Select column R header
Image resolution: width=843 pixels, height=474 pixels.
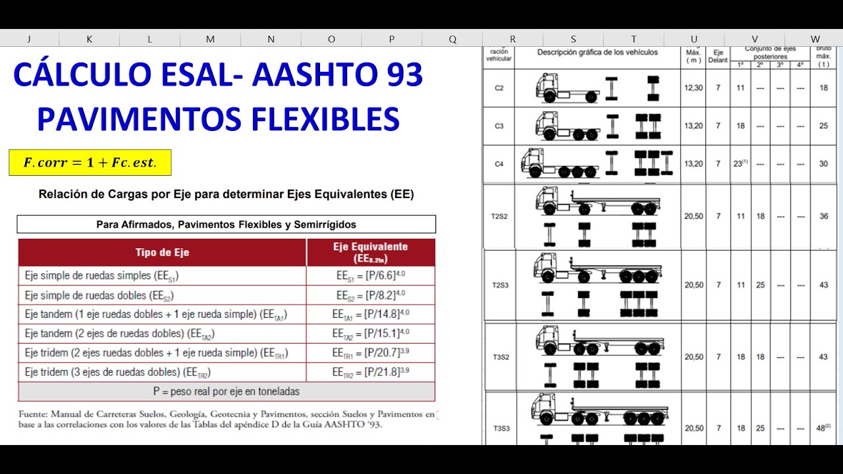point(513,39)
